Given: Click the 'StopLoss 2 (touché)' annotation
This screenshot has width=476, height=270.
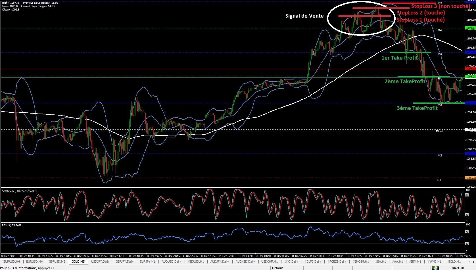Looking at the screenshot, I should click(x=421, y=13).
